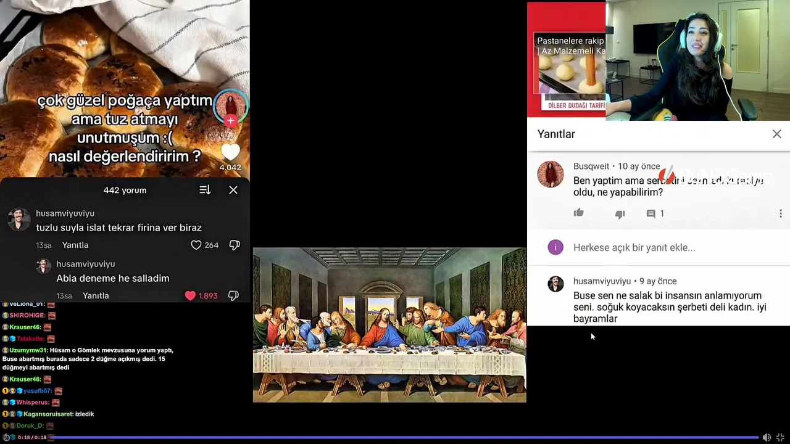Screen dimensions: 790x444
Task: Like Busqweit's YouTube comment
Action: tap(579, 213)
